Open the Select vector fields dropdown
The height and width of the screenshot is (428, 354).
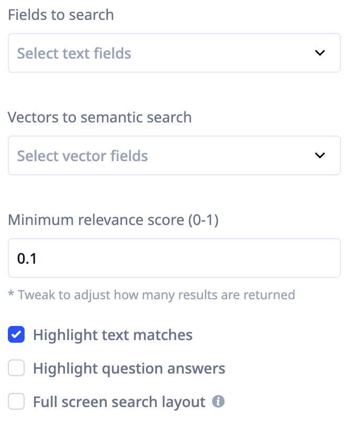[x=174, y=155]
